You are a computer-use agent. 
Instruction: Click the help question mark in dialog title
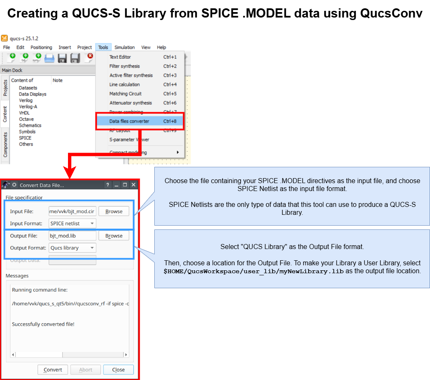108,185
